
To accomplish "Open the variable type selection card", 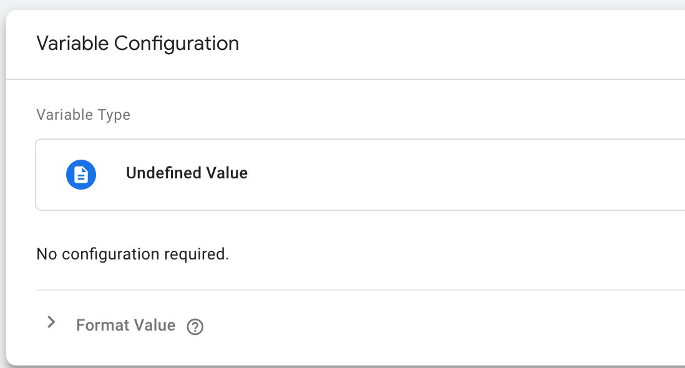I will tap(360, 175).
